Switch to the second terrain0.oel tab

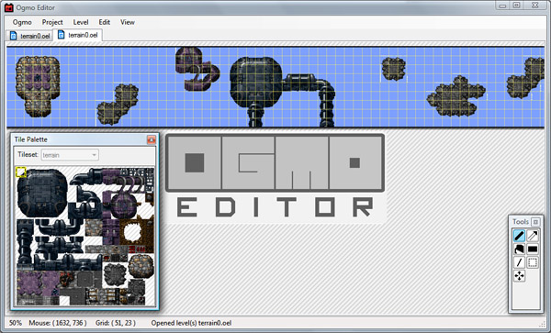[x=78, y=35]
